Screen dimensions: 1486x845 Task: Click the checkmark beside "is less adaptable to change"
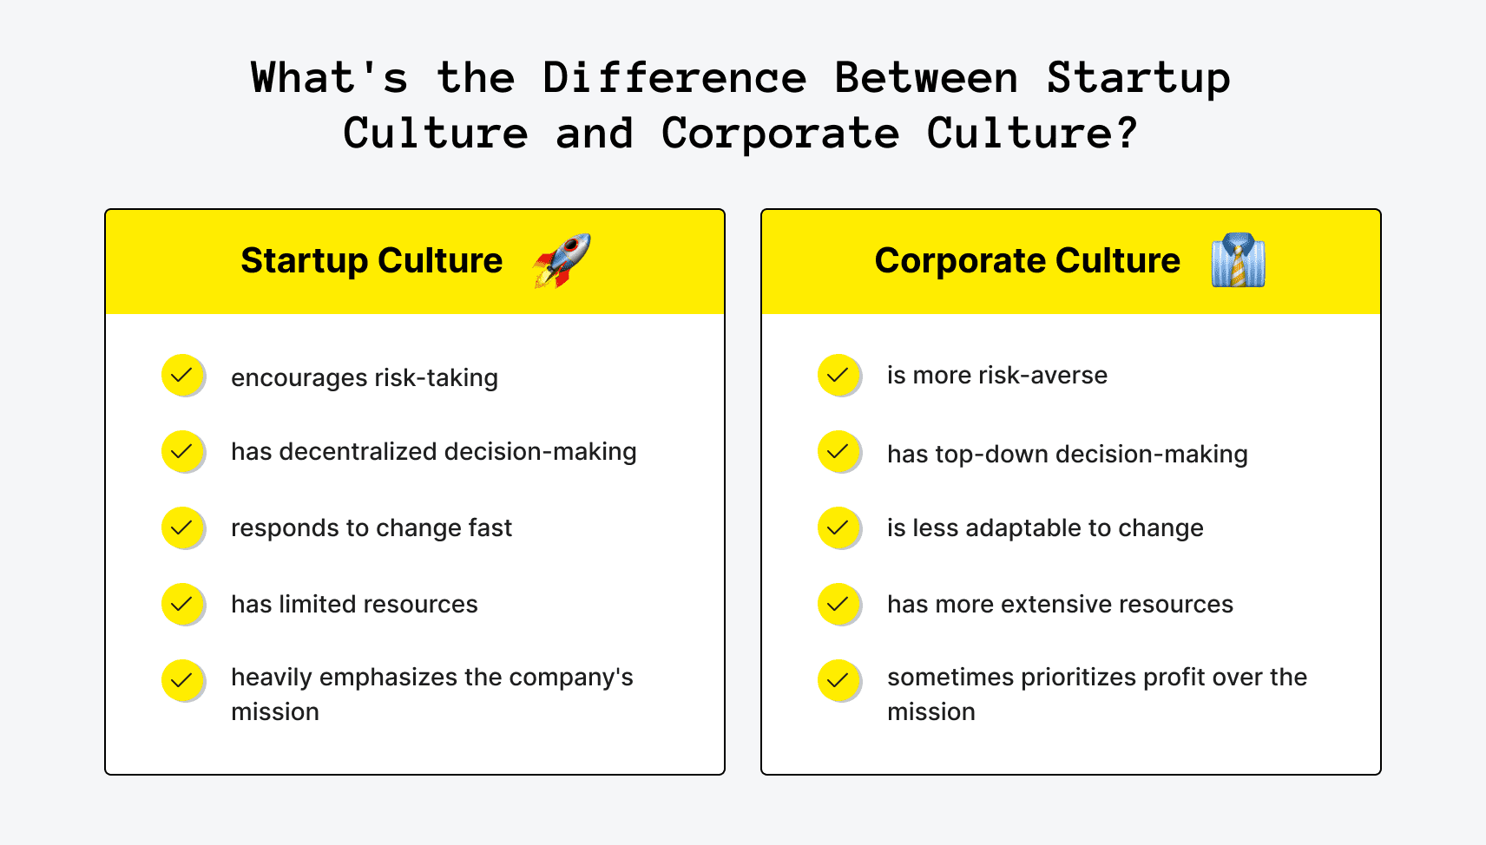point(838,527)
